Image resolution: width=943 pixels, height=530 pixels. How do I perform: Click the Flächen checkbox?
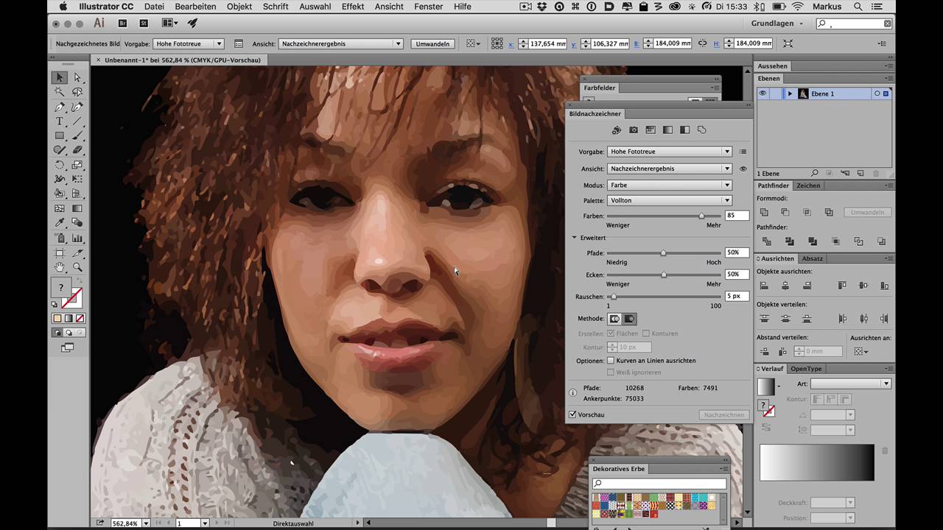[x=610, y=333]
